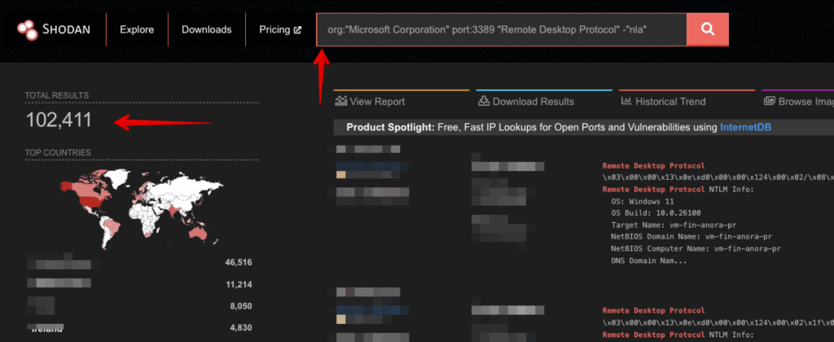This screenshot has height=342, width=834.
Task: Click the download icon beside Download Results
Action: pyautogui.click(x=484, y=101)
